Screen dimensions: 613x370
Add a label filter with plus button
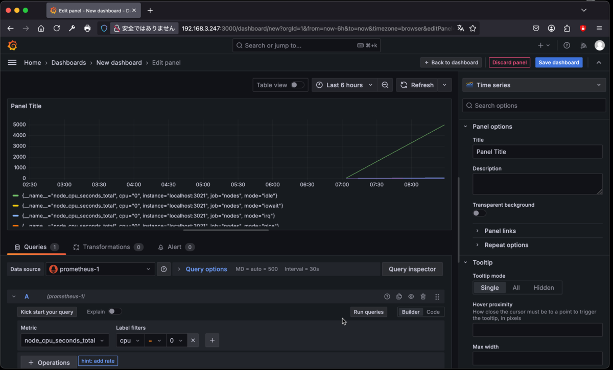pyautogui.click(x=213, y=340)
